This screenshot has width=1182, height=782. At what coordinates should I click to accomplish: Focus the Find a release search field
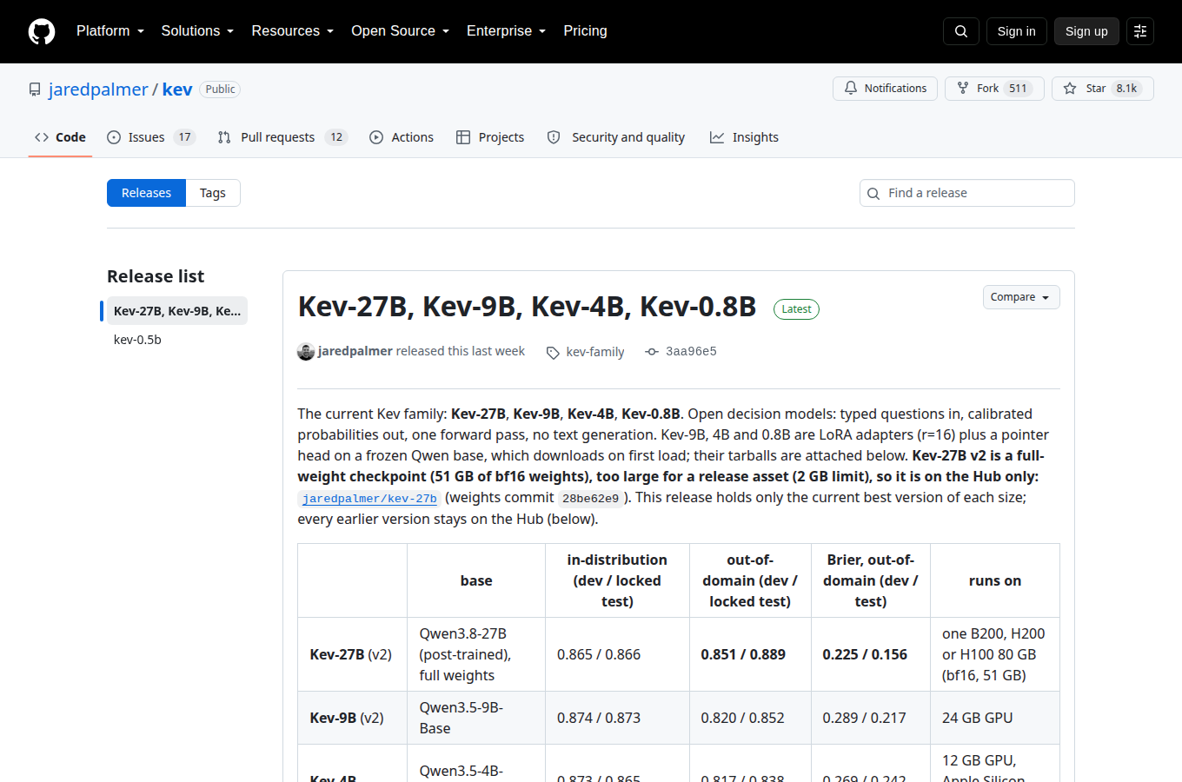tap(967, 193)
